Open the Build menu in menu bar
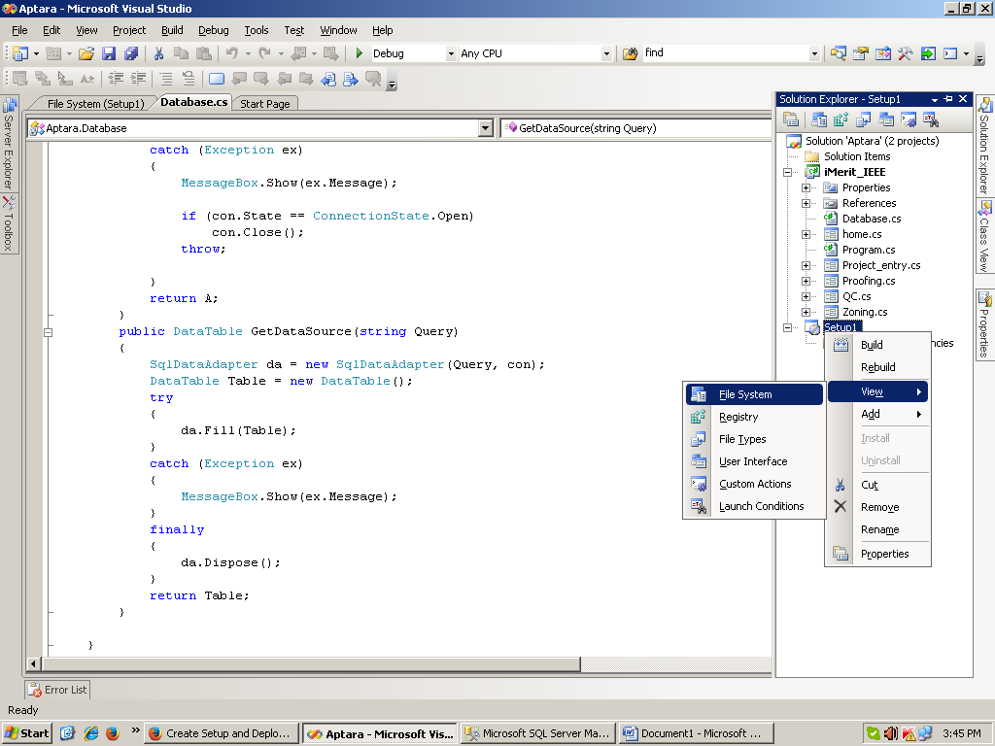The height and width of the screenshot is (746, 995). click(x=172, y=30)
